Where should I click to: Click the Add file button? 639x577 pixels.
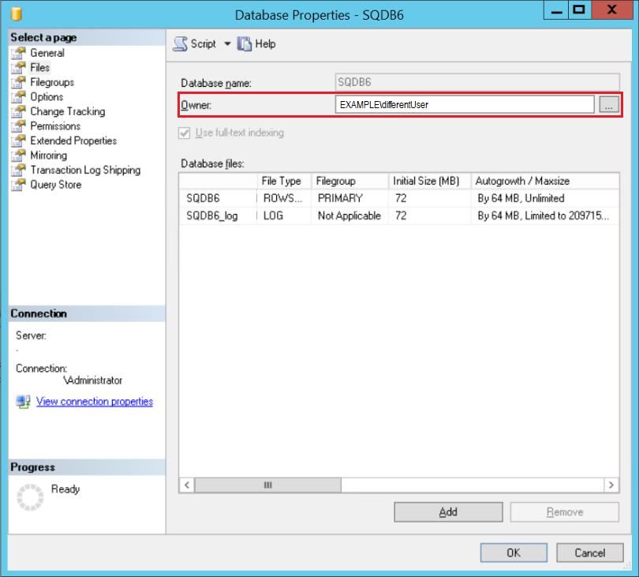448,512
